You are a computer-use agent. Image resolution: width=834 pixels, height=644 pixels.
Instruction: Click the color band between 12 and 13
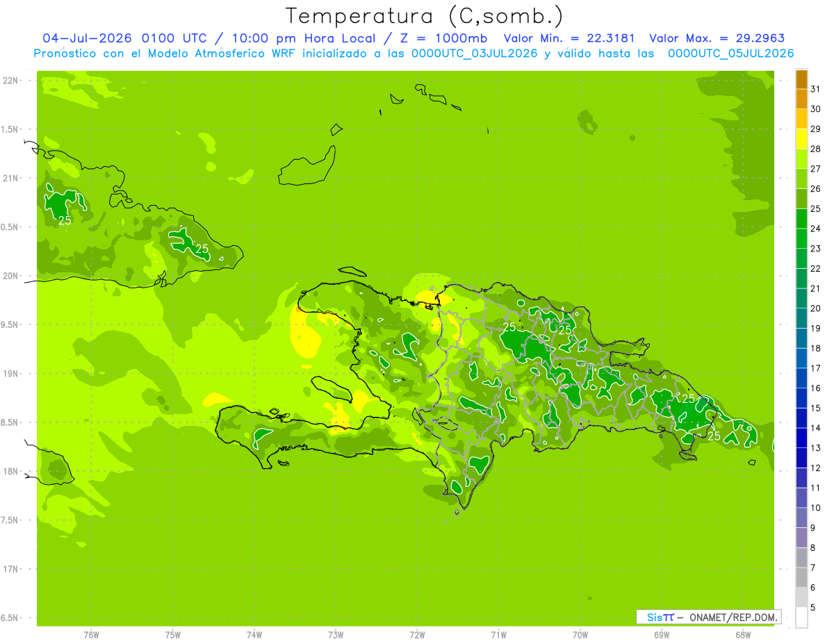tap(801, 458)
